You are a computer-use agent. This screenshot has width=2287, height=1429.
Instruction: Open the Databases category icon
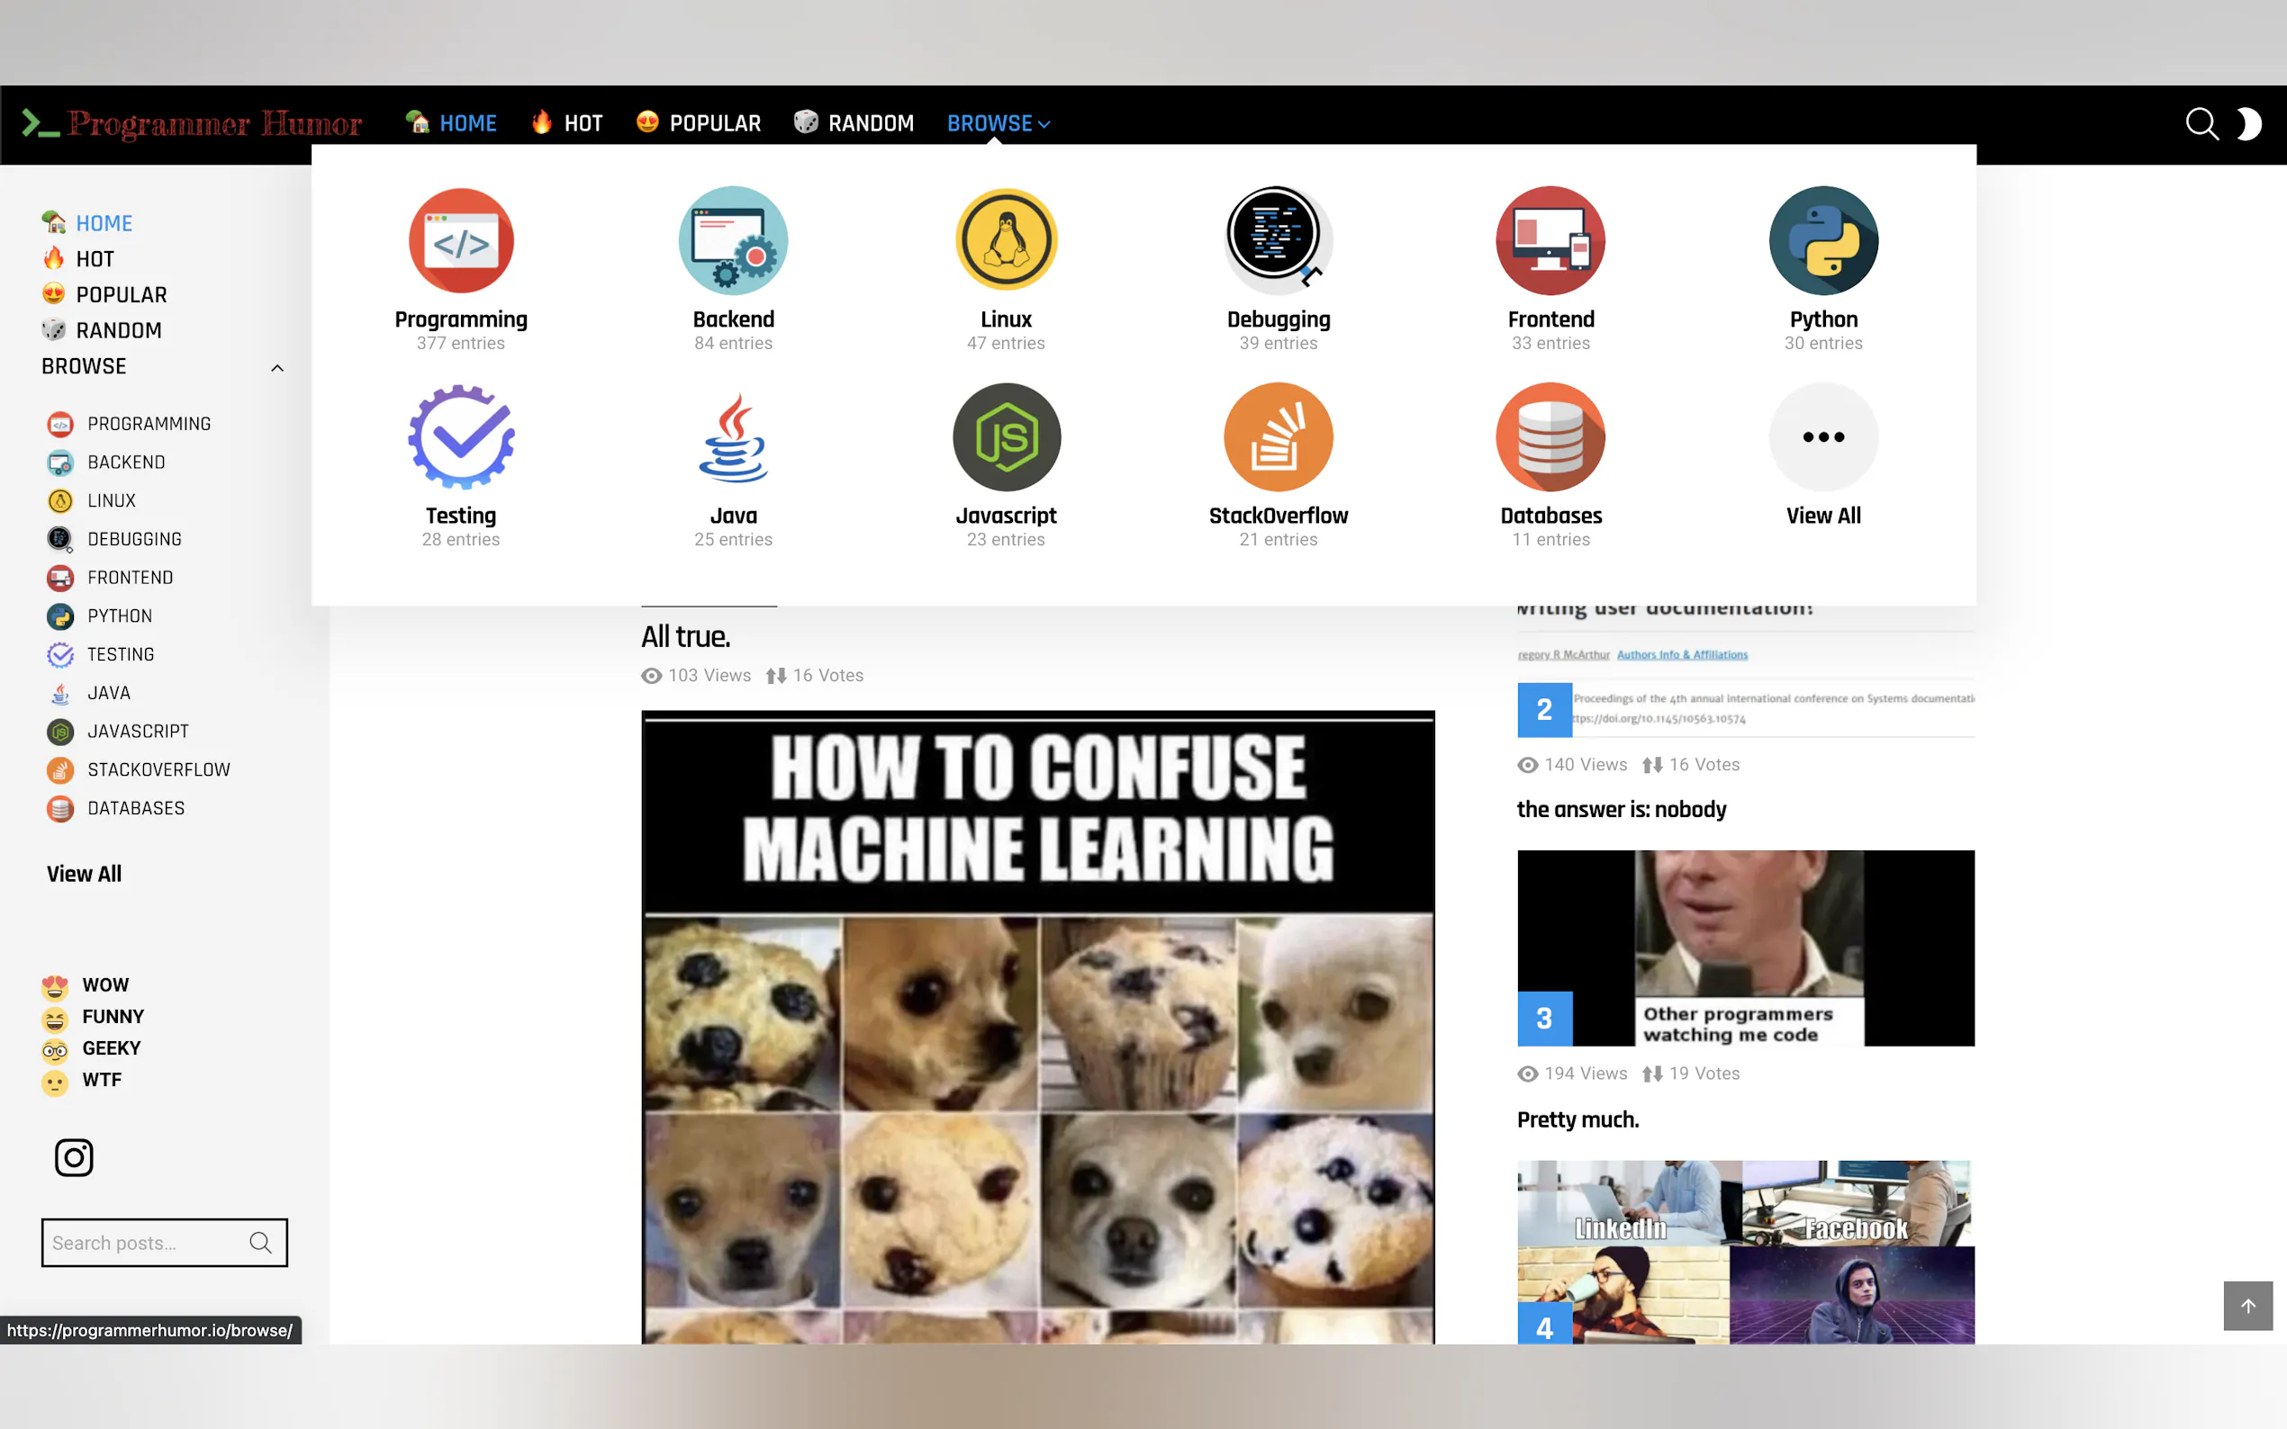tap(1550, 436)
